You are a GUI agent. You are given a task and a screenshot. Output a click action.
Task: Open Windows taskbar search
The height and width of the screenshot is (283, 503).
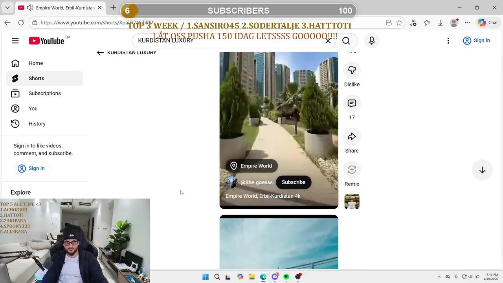click(x=217, y=277)
